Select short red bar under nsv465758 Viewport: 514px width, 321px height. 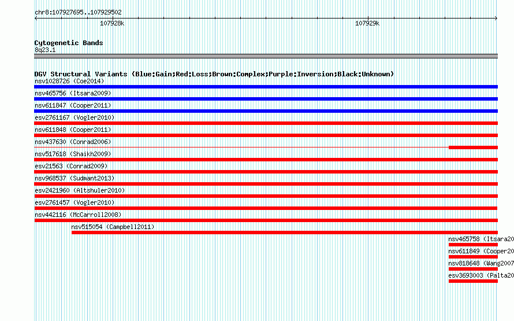[x=473, y=245]
